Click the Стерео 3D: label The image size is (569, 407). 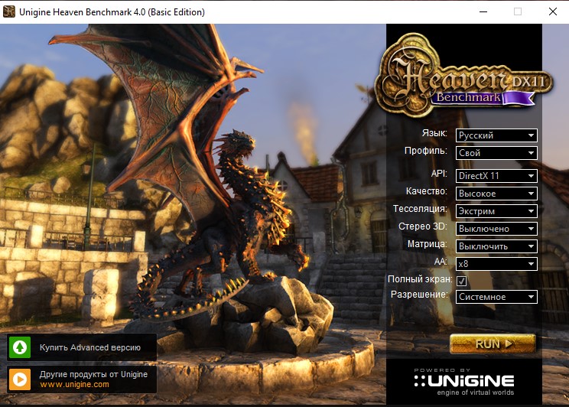point(423,226)
